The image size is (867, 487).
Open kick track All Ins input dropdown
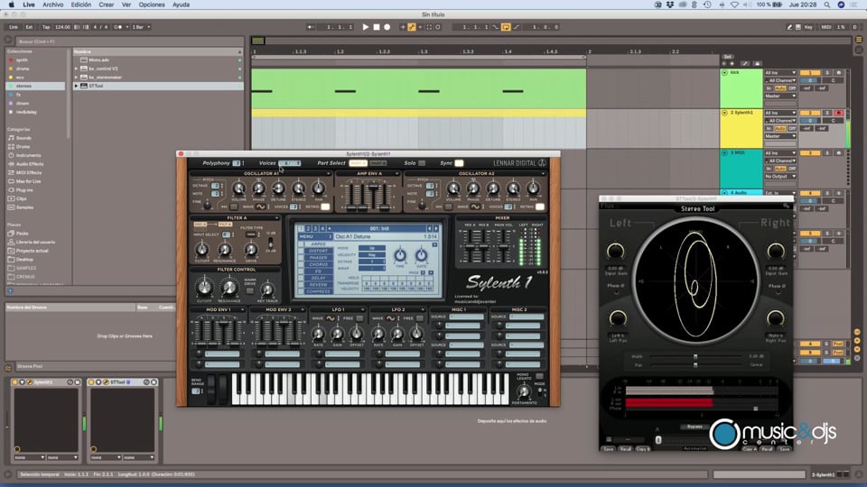coord(780,73)
